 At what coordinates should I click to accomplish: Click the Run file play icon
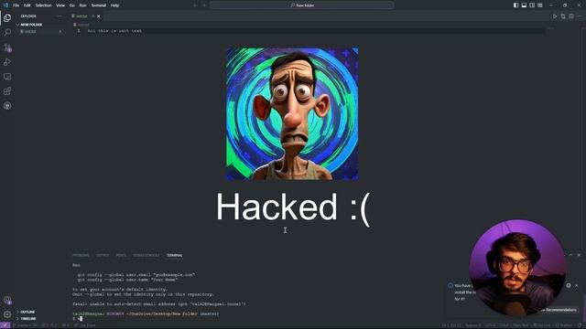(x=555, y=16)
